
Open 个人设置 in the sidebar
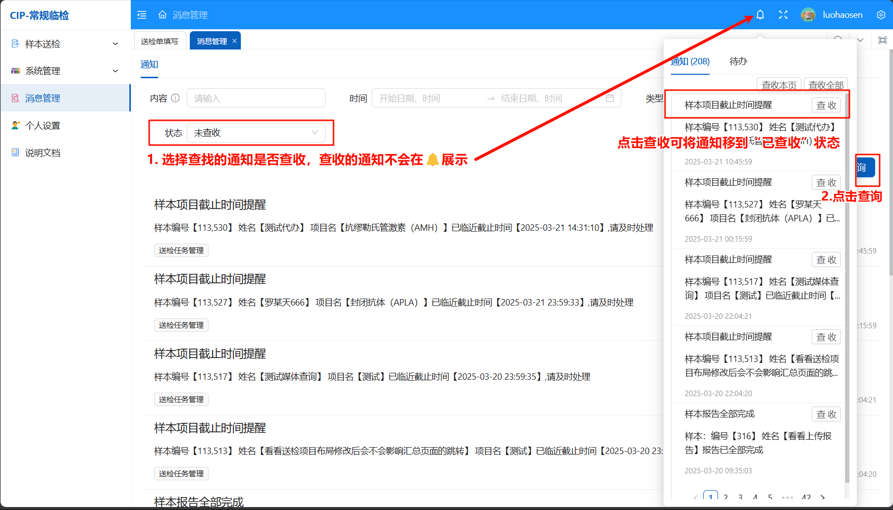[43, 126]
